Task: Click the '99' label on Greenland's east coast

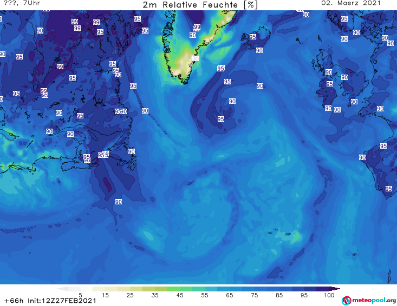Action: 197,26
